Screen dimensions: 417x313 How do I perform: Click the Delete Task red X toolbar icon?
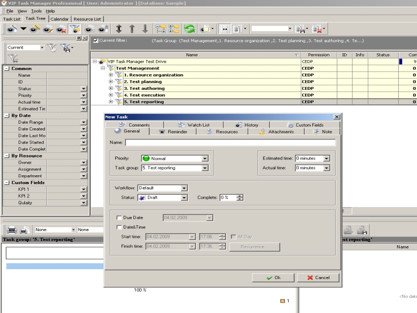pos(61,29)
